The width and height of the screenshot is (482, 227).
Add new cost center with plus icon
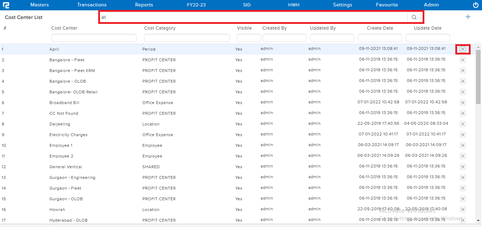click(468, 17)
